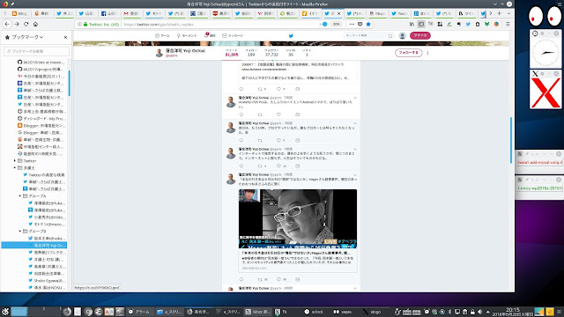564x317 pixels.
Task: Collapse the 弁護士 bookmark folder
Action: pos(15,168)
